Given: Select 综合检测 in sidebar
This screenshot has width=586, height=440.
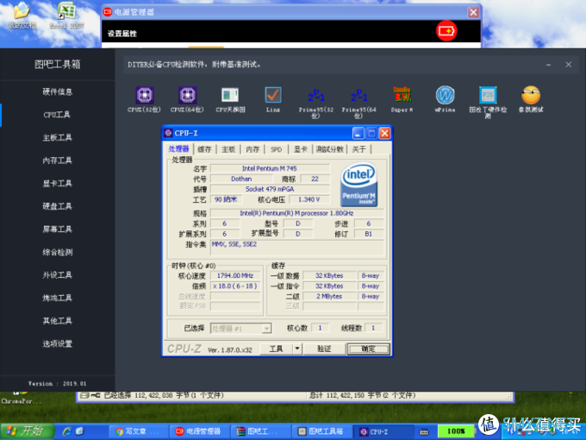Looking at the screenshot, I should click(x=57, y=252).
